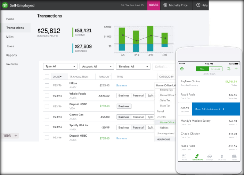This screenshot has width=244, height=175.
Task: Choose Travel category option
Action: pos(160,111)
